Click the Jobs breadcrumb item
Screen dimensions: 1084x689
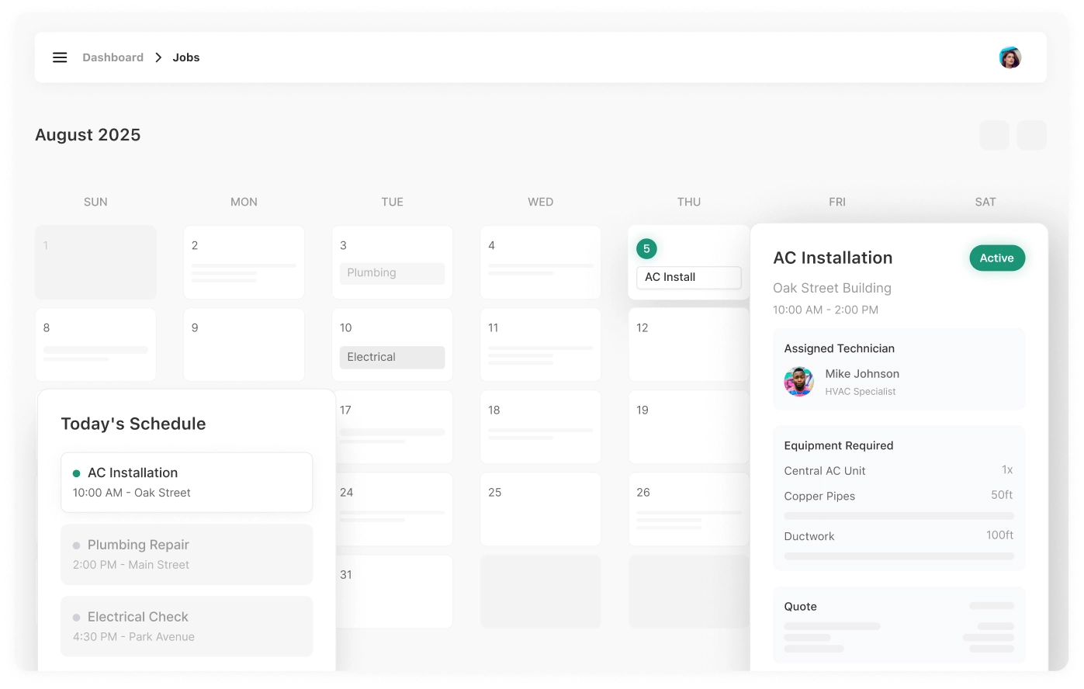pos(186,57)
